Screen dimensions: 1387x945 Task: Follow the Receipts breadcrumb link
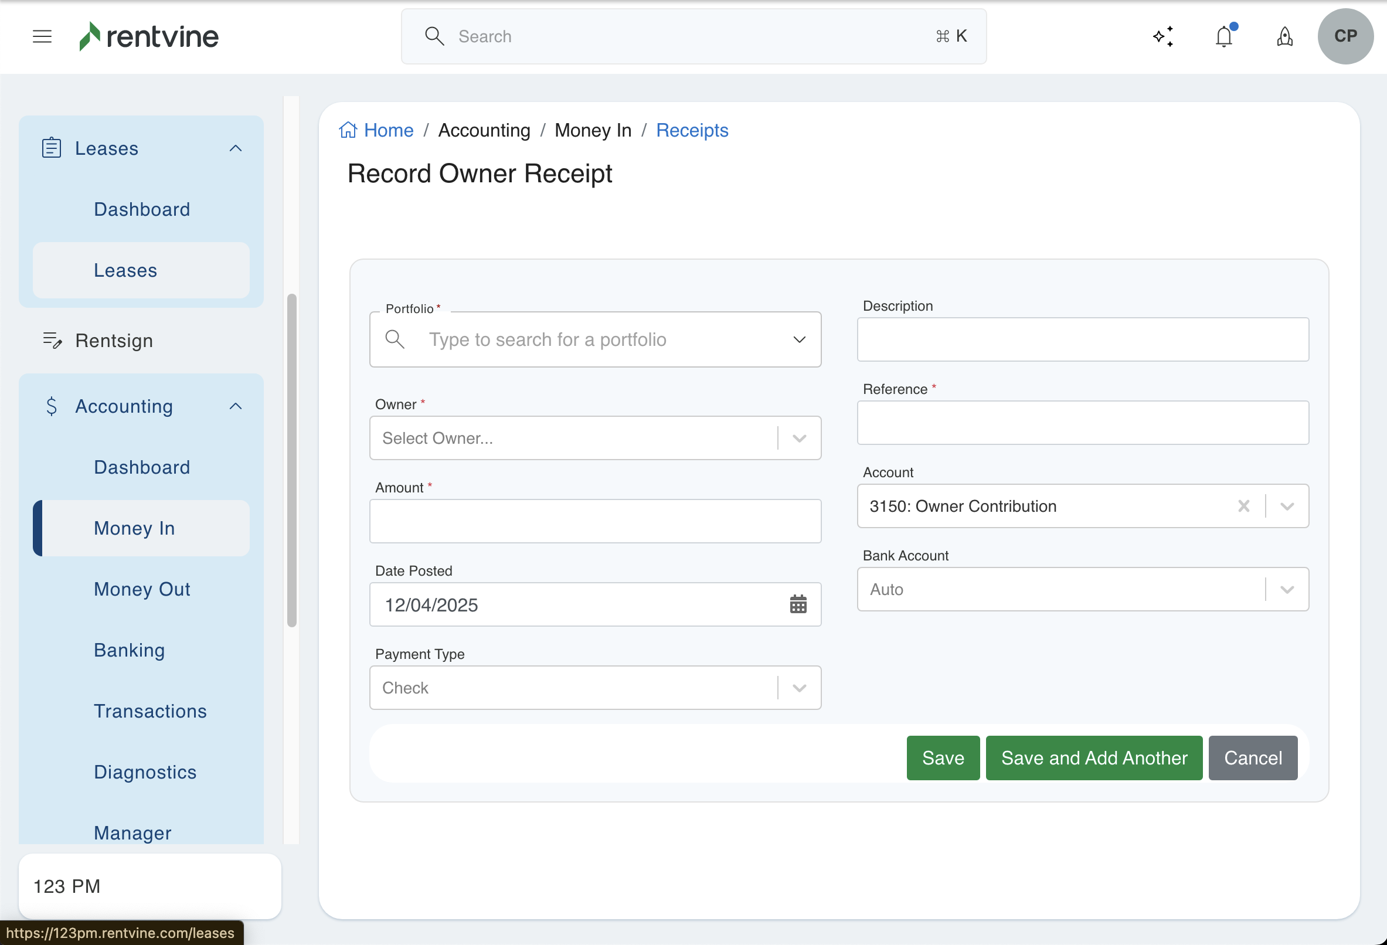[x=692, y=130]
